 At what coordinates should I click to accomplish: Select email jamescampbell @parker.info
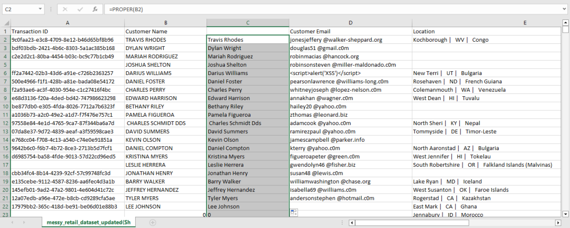pos(351,140)
